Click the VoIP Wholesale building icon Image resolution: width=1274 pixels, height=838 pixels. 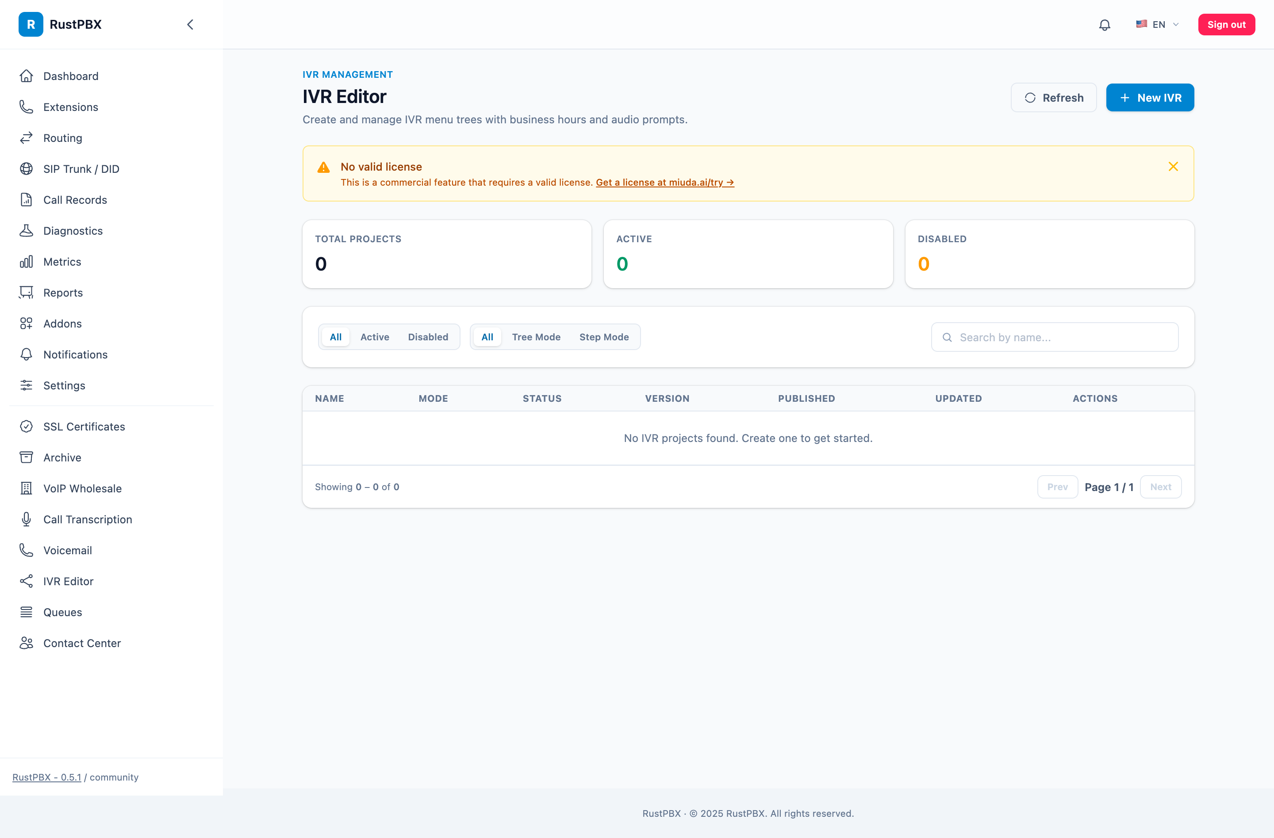tap(26, 489)
